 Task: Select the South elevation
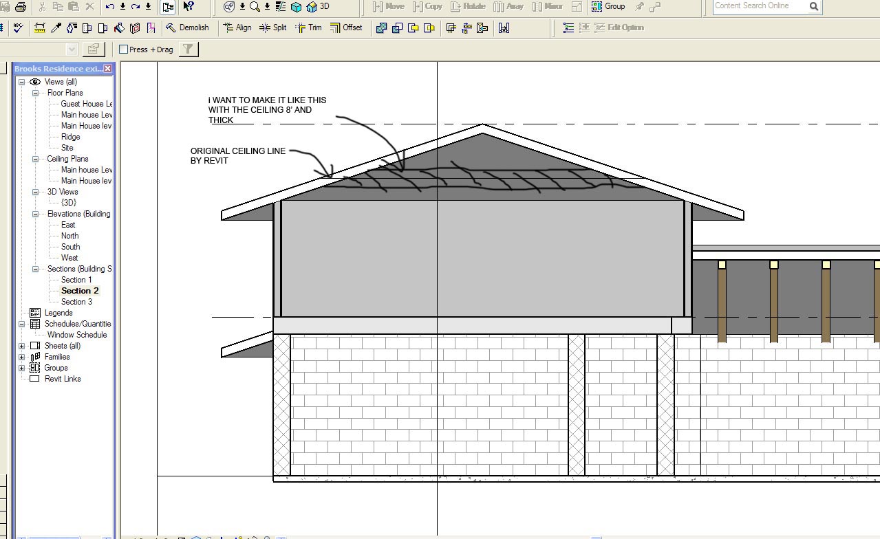coord(70,247)
